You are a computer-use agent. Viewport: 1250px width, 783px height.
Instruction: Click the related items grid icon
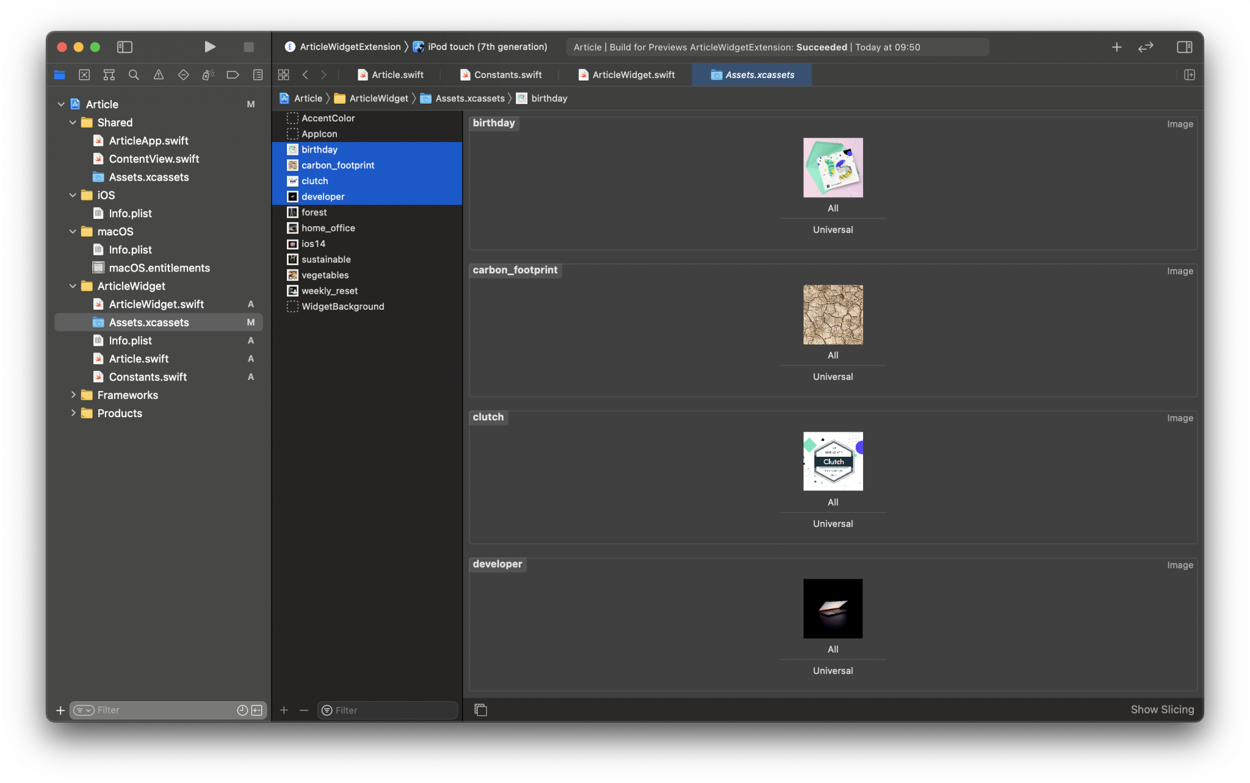(x=283, y=74)
